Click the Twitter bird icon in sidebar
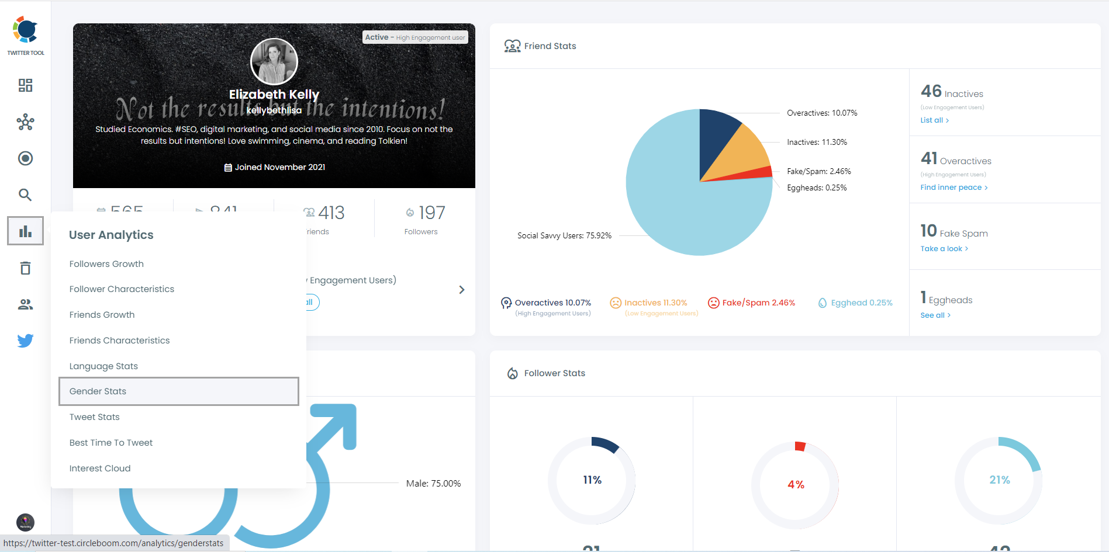1109x552 pixels. coord(25,341)
